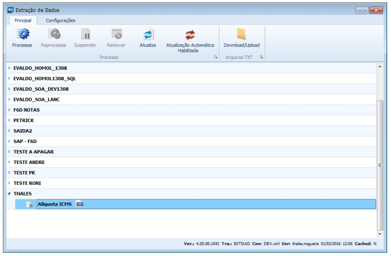Click the Reprocessar icon in the ribbon
The width and height of the screenshot is (391, 256).
(53, 34)
